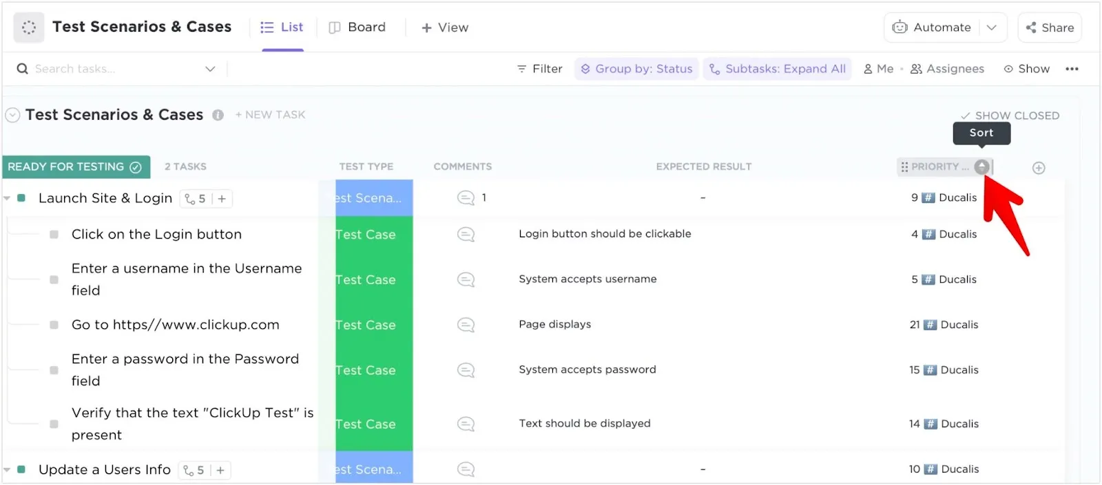The height and width of the screenshot is (485, 1102).
Task: Collapse the Test Scenarios & Cases list
Action: point(12,116)
